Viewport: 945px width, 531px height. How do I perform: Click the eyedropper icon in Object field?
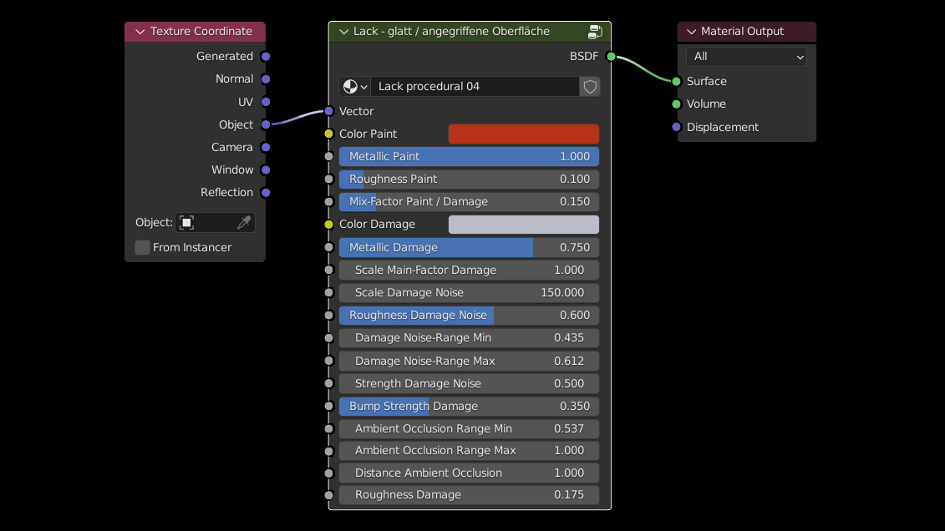pos(243,223)
